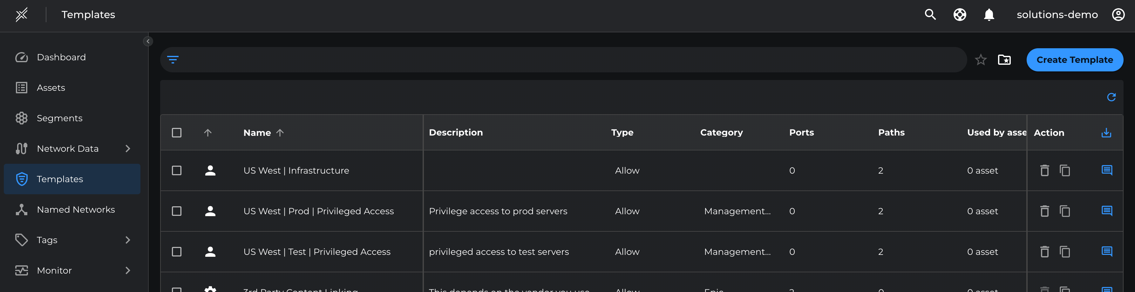Screen dimensions: 1135x292
Task: Click the star favorite filter icon
Action: click(x=980, y=59)
